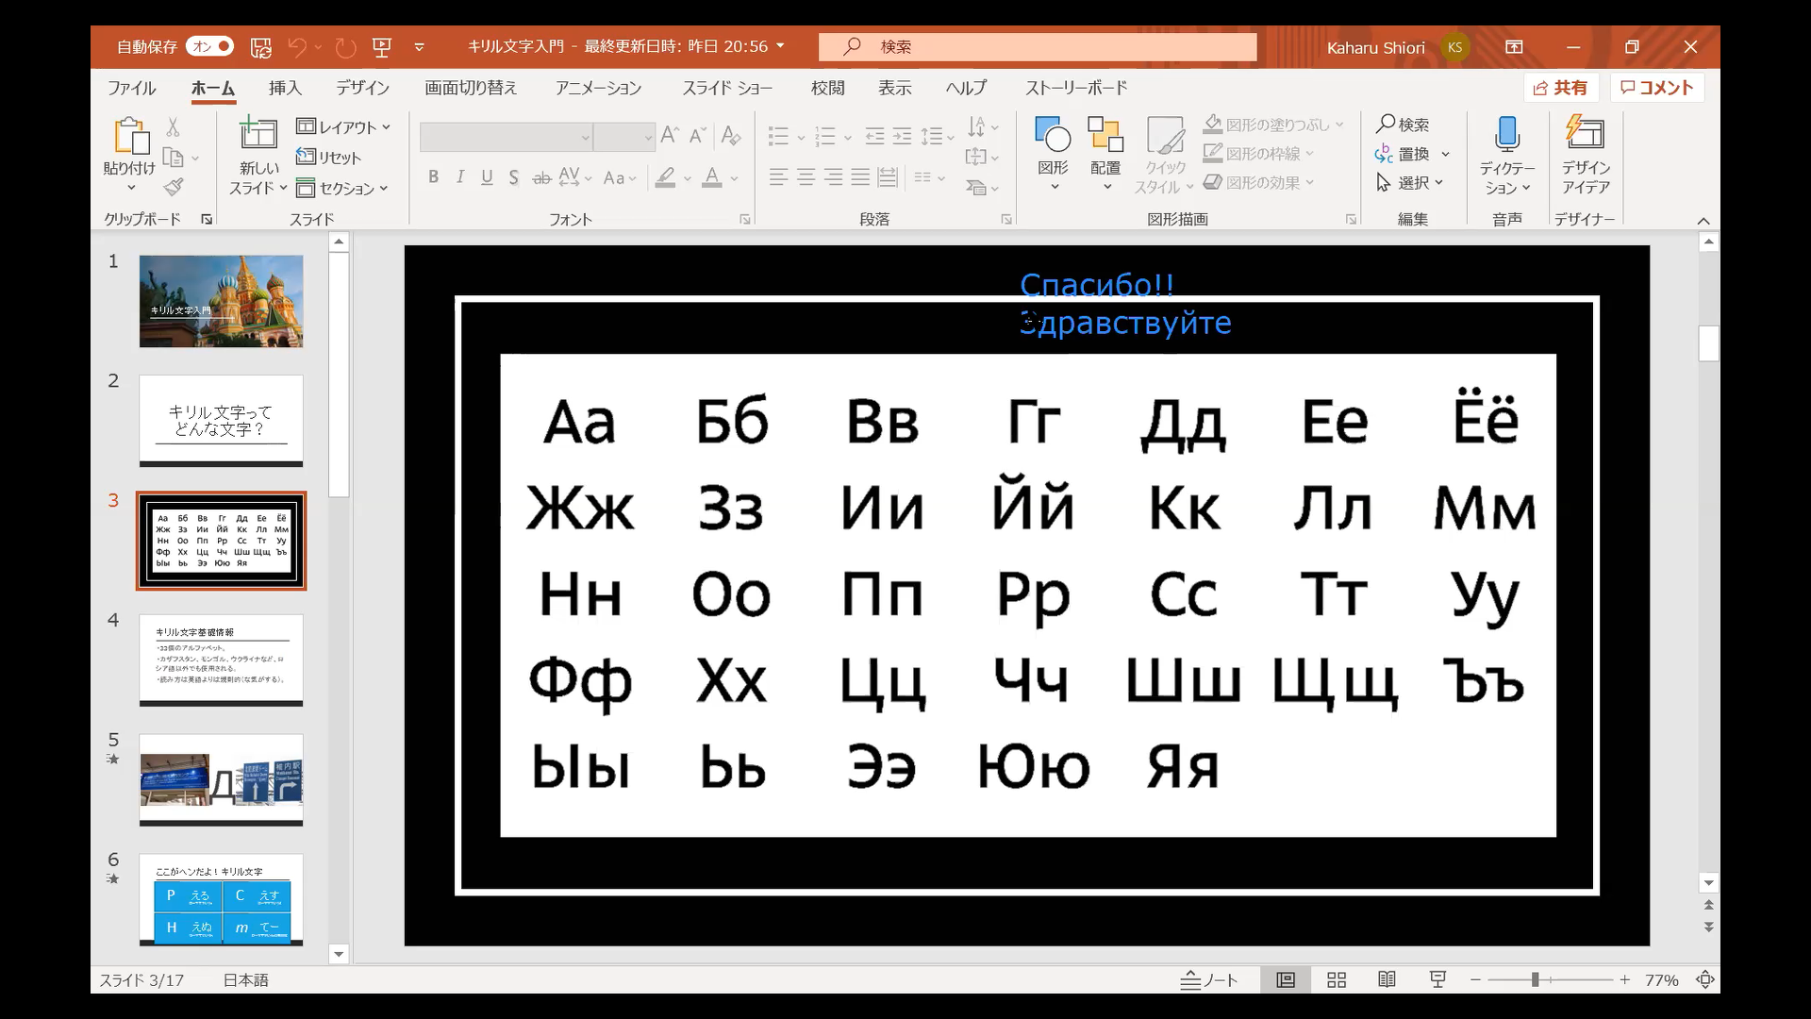Toggle Strikethrough formatting button

(541, 177)
